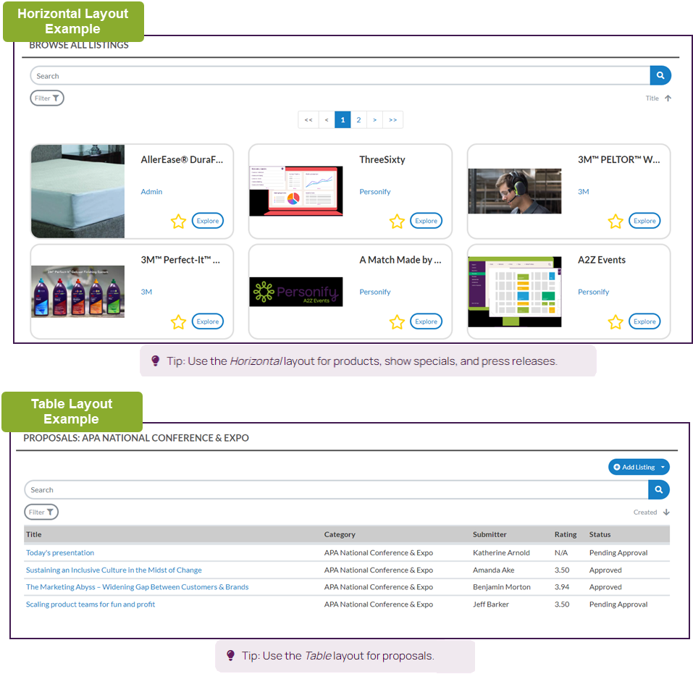
Task: Open 3M link on 3M PELTOR card
Action: pos(584,191)
